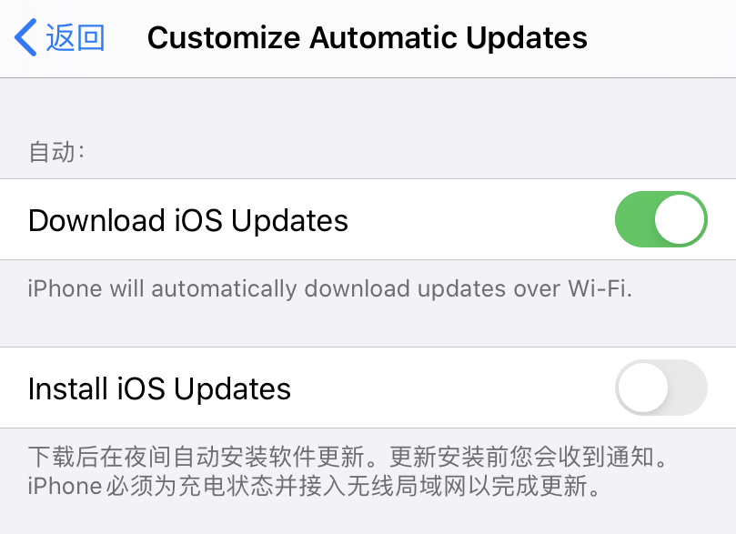Tap the blue back chevron arrow
This screenshot has width=736, height=534.
click(25, 37)
